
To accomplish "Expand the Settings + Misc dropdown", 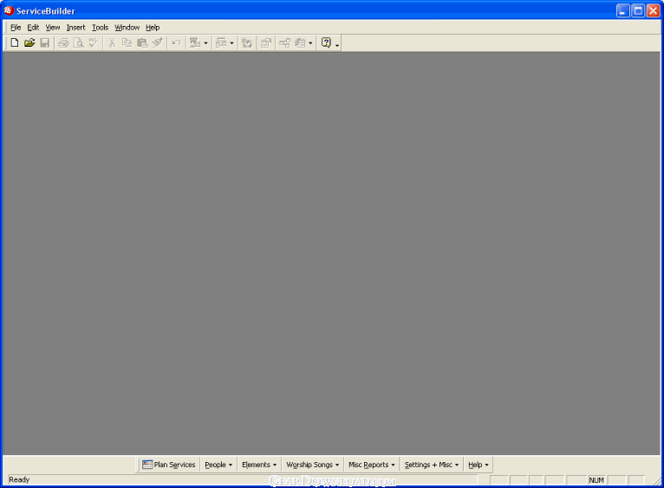I will pyautogui.click(x=432, y=465).
